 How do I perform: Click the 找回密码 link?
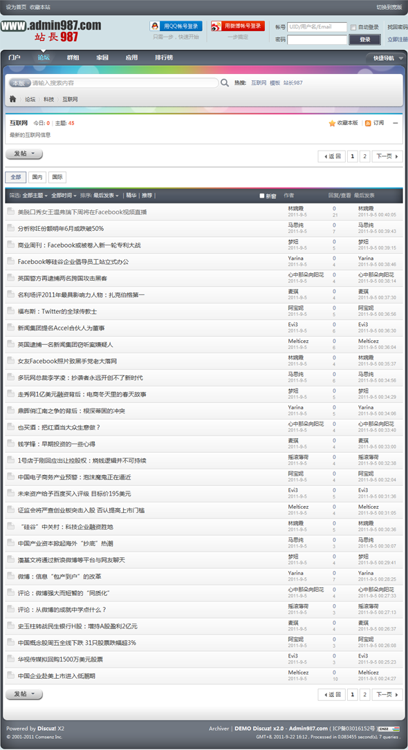[398, 27]
